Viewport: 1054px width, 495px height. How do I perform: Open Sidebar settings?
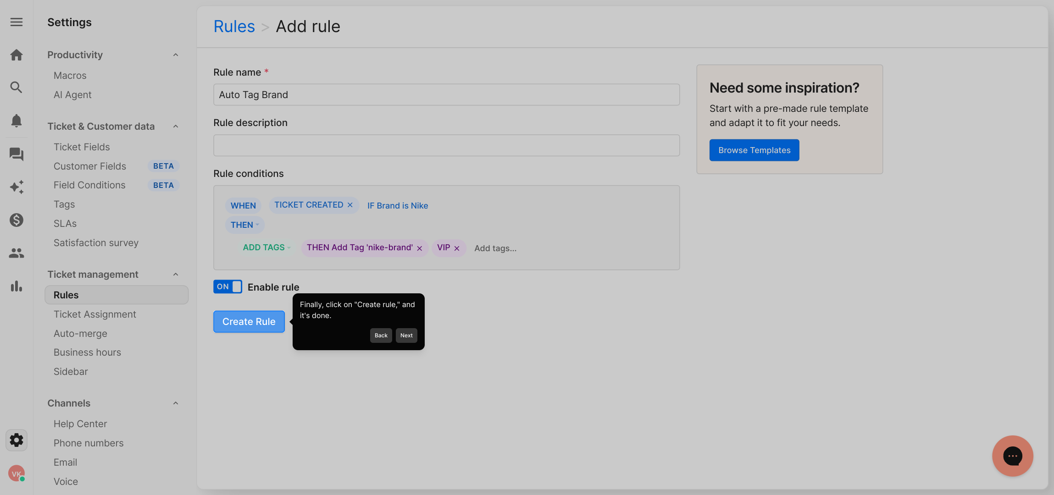[x=71, y=372]
